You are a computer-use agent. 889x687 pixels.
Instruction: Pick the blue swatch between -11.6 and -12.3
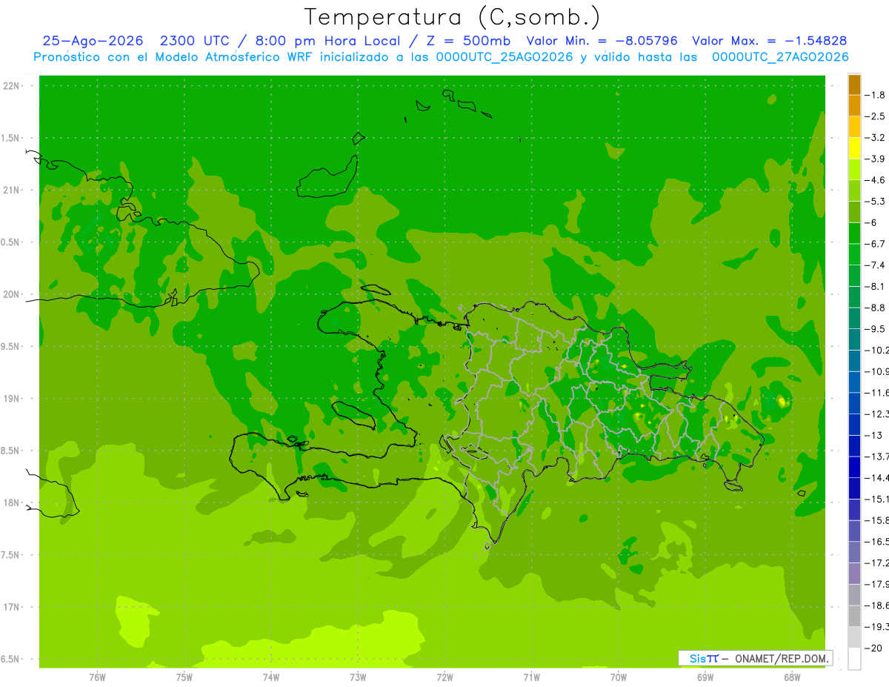854,403
